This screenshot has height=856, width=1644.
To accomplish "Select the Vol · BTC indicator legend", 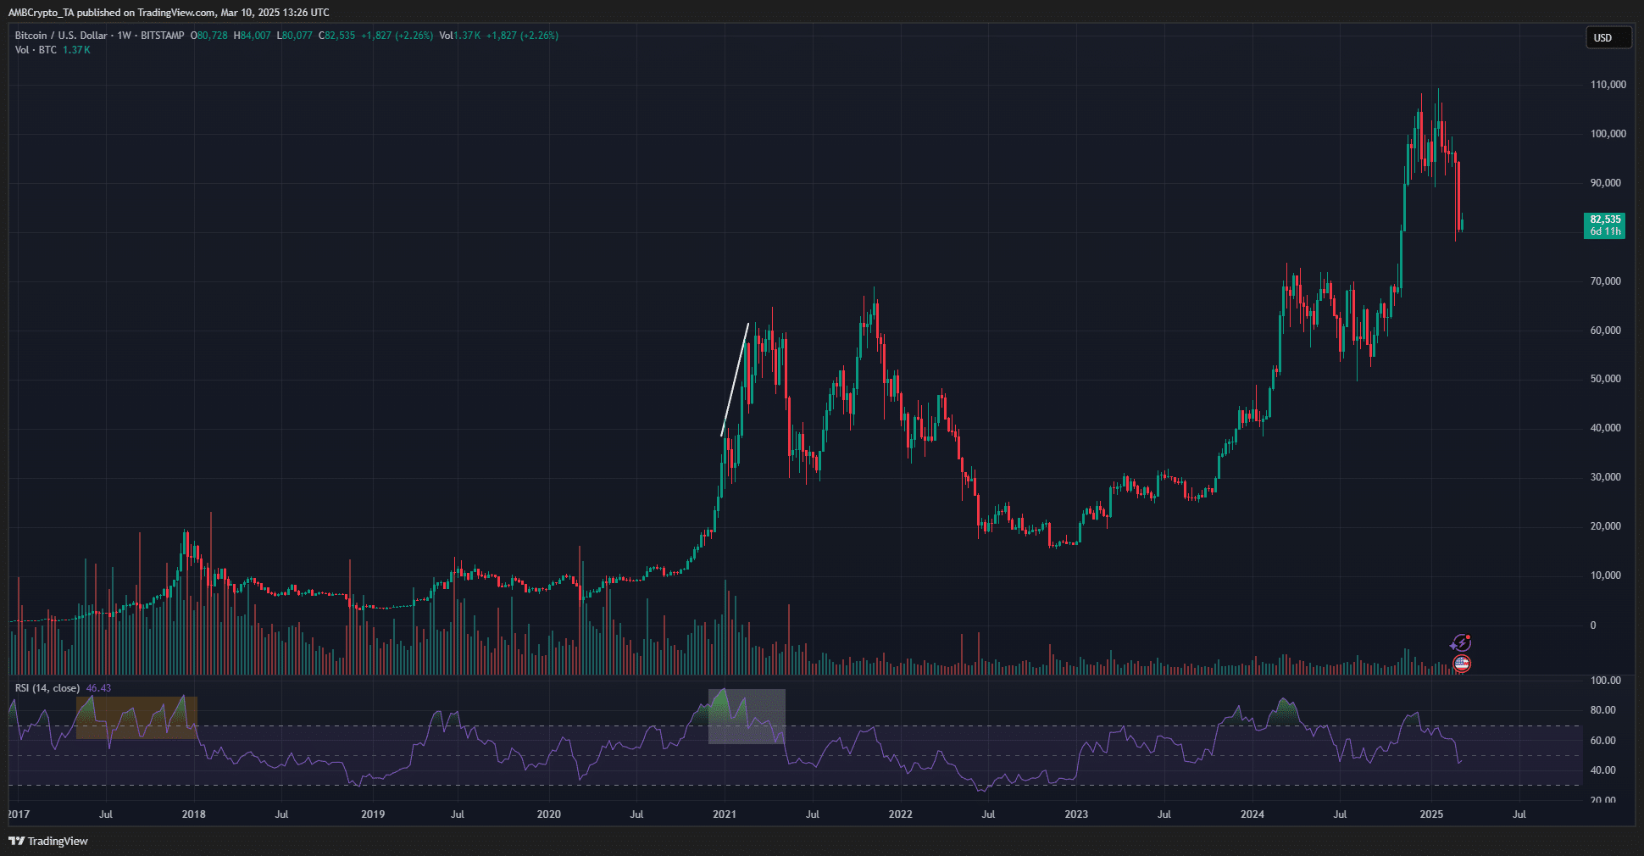I will (x=36, y=50).
